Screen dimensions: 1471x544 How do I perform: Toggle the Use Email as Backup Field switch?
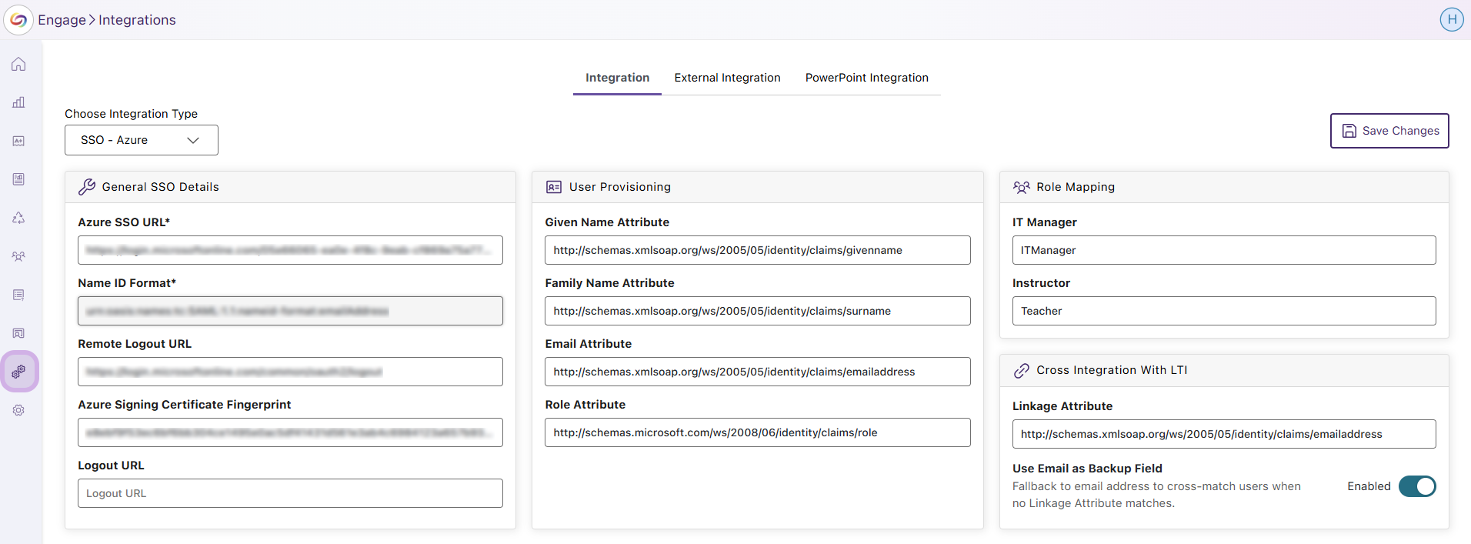coord(1417,486)
